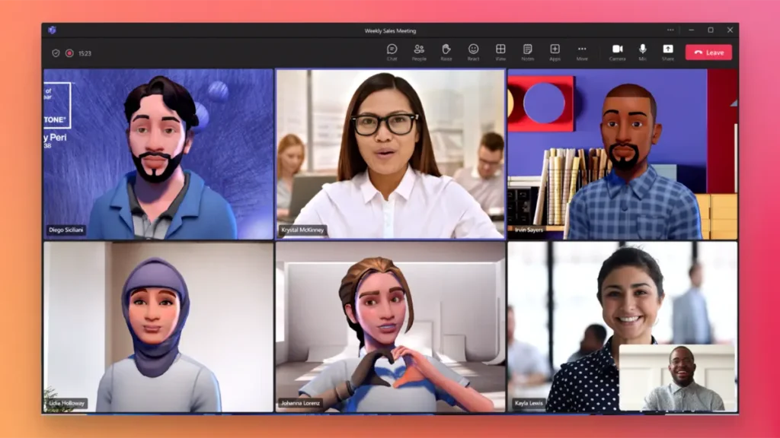
Task: Expand the More options menu
Action: coord(581,52)
